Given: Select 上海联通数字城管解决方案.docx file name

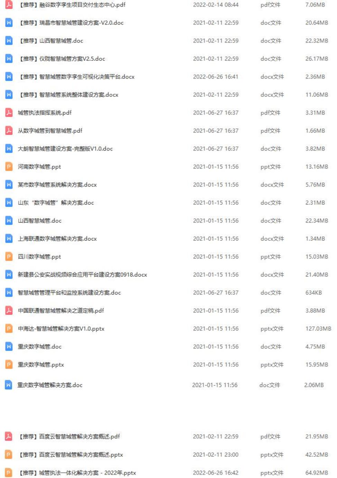Looking at the screenshot, I should 57,239.
